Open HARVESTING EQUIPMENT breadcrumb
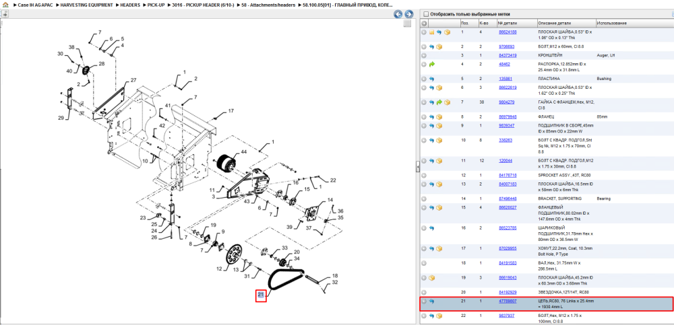This screenshot has height=325, width=674. [87, 5]
